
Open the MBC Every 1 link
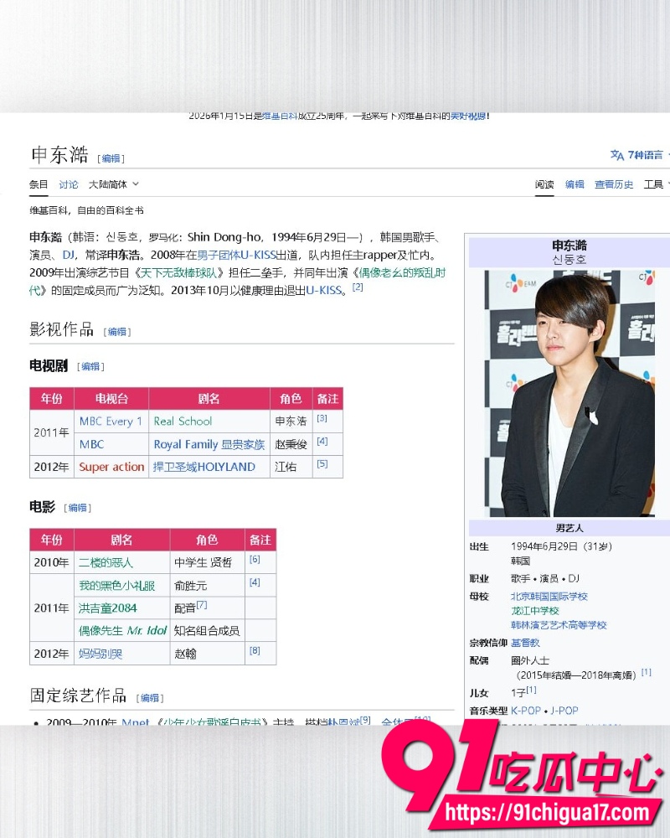(x=111, y=422)
